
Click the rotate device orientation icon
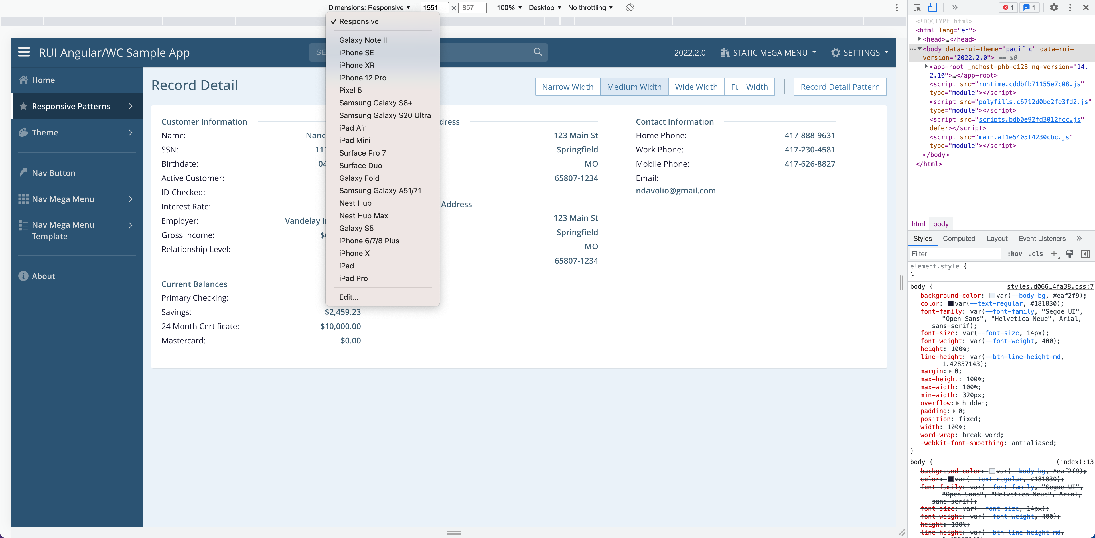[x=630, y=7]
